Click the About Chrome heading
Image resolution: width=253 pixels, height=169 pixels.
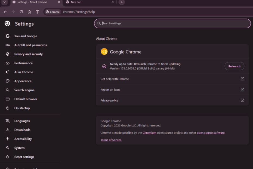click(107, 39)
